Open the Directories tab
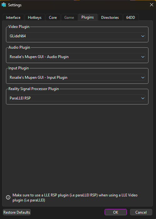Screen dimensions: 156x219 click(x=110, y=18)
